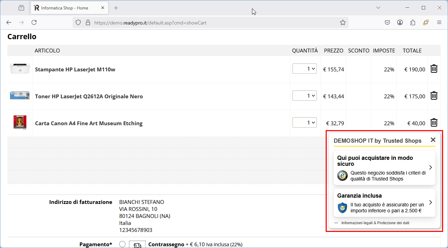Click the HP LaserJet printer thumbnail
The width and height of the screenshot is (448, 248).
click(20, 69)
